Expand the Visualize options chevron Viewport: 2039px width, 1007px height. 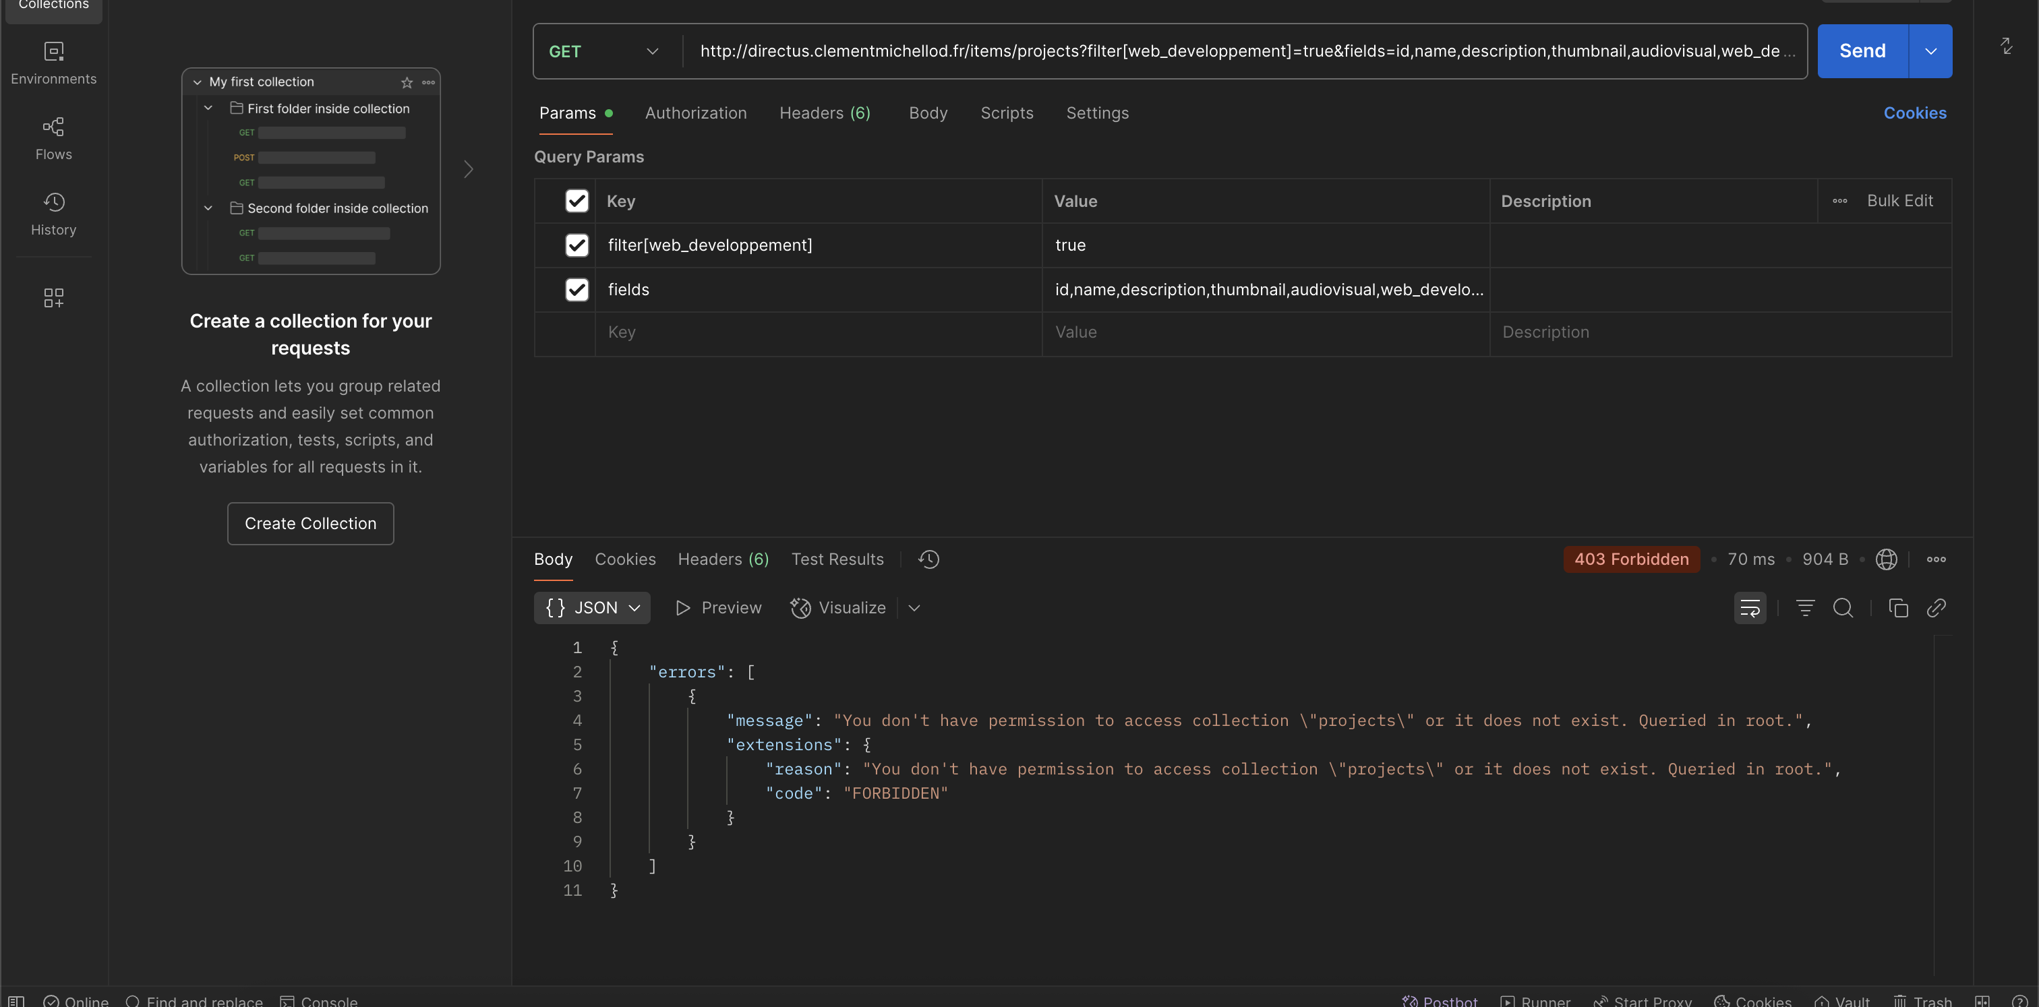point(914,607)
